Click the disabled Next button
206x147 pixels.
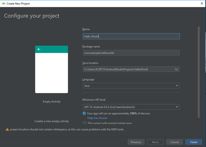(155, 142)
